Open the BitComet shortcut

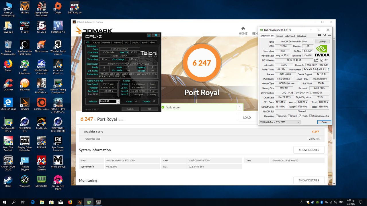[25, 84]
